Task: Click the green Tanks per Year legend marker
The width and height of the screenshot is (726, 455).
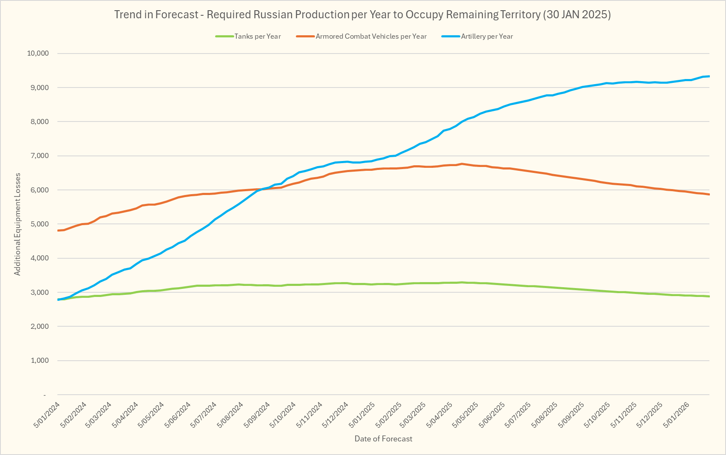Action: coord(224,37)
